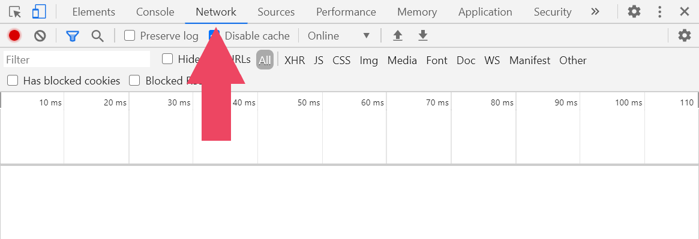Filter requests by XHR
The height and width of the screenshot is (239, 699).
click(295, 60)
